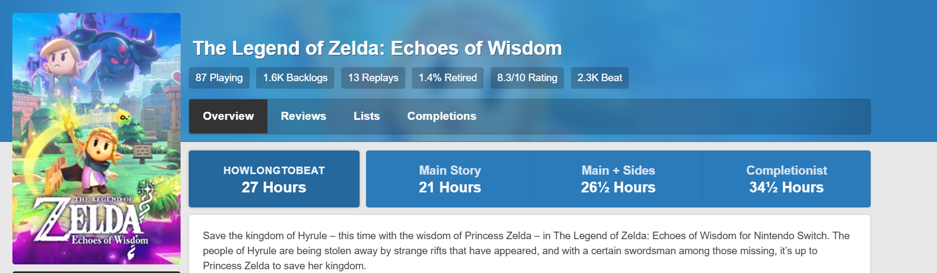Screen dimensions: 937x273
Task: Click the 2.3K Beat badge
Action: 600,78
